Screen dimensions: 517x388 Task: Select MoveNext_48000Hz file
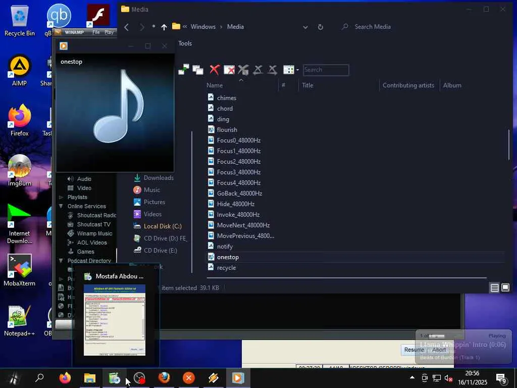[243, 225]
